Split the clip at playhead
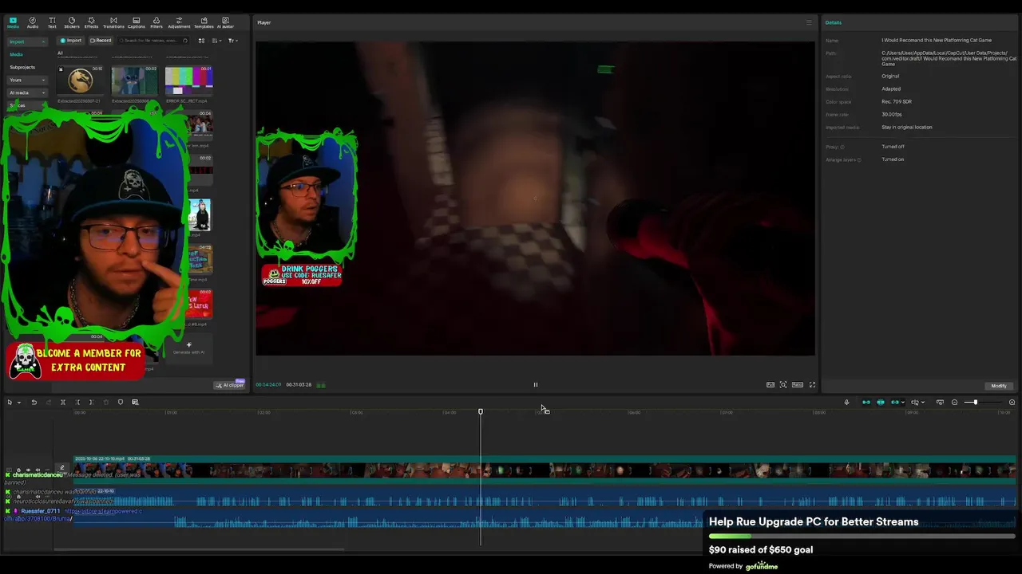Image resolution: width=1022 pixels, height=574 pixels. point(62,403)
